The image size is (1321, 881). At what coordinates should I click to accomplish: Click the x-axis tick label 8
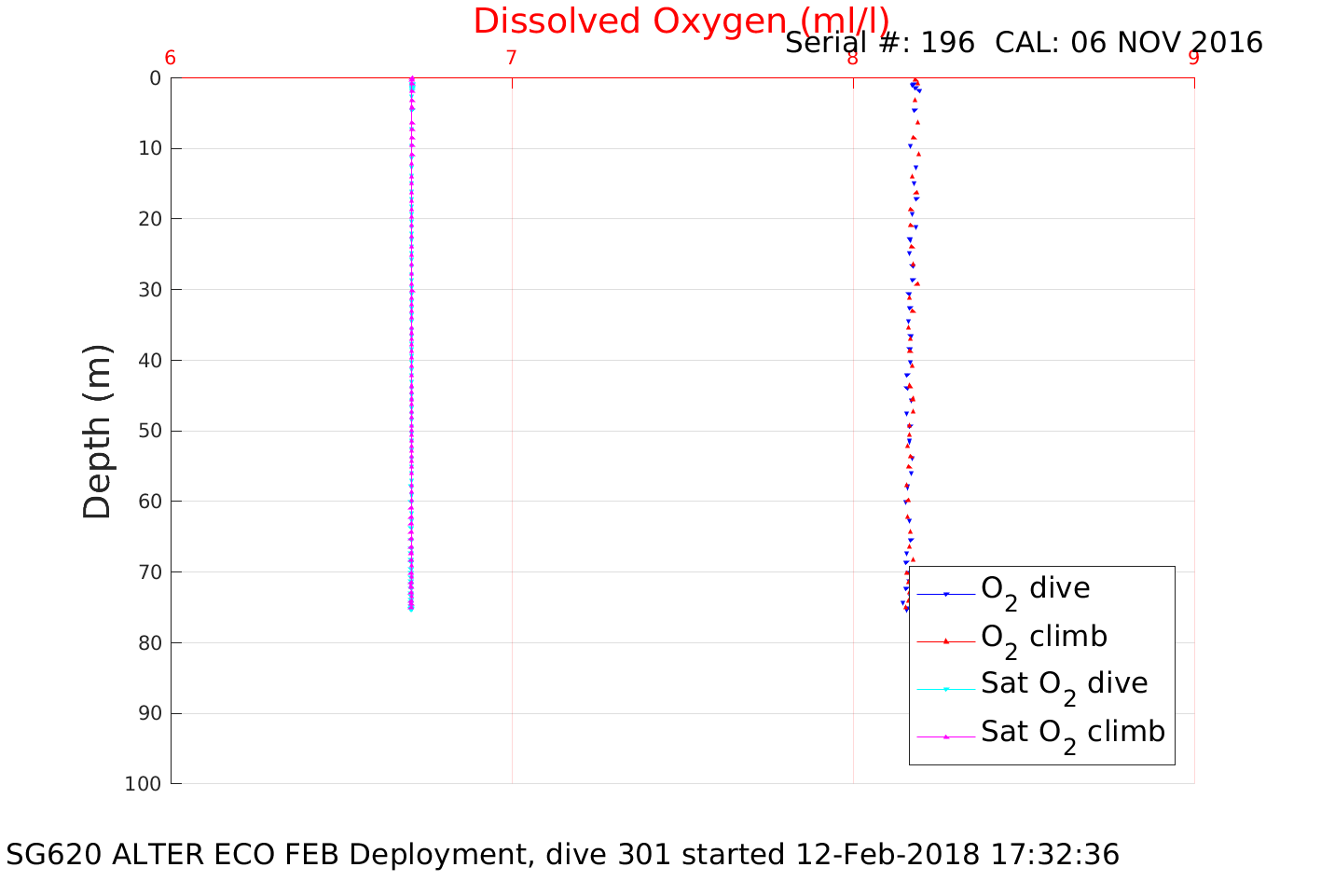pyautogui.click(x=852, y=58)
